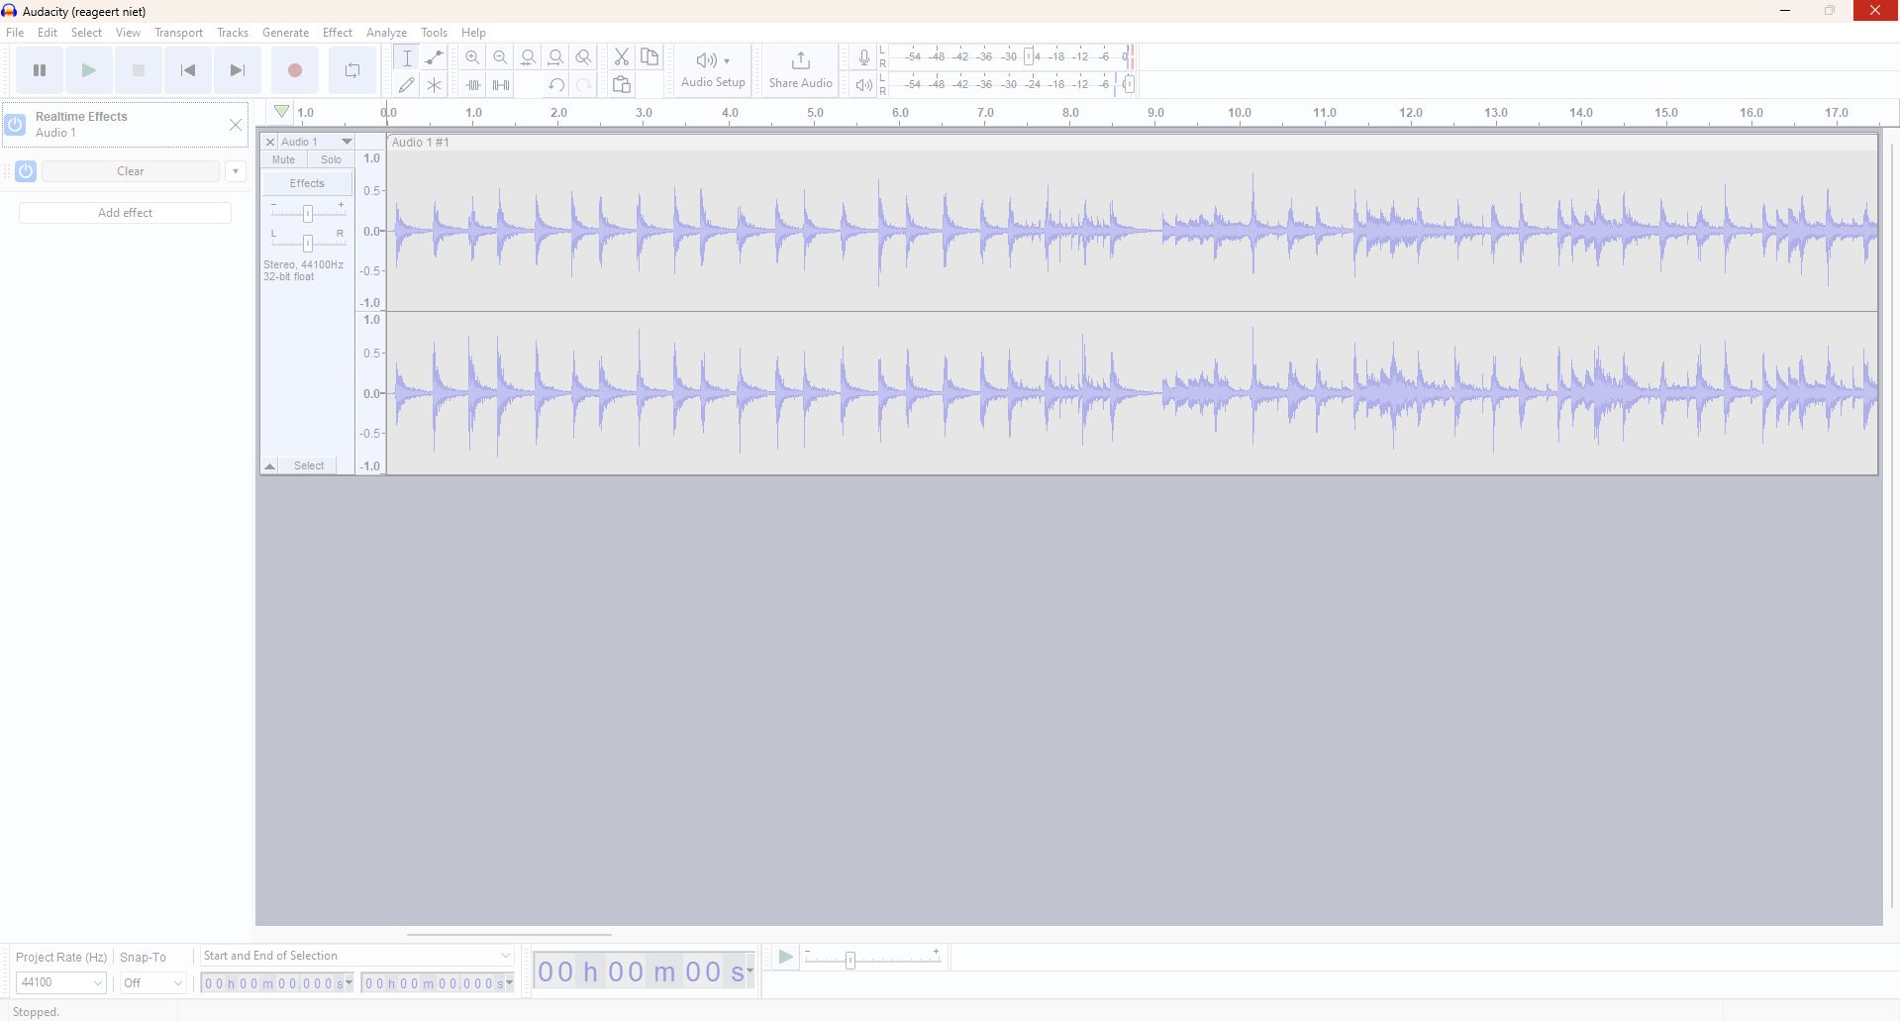Open the File menu
This screenshot has height=1021, width=1900.
(15, 33)
